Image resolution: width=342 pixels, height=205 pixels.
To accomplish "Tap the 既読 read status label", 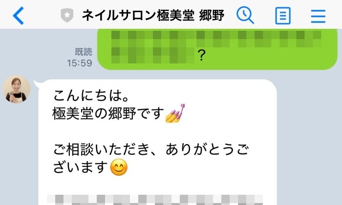I will point(84,52).
